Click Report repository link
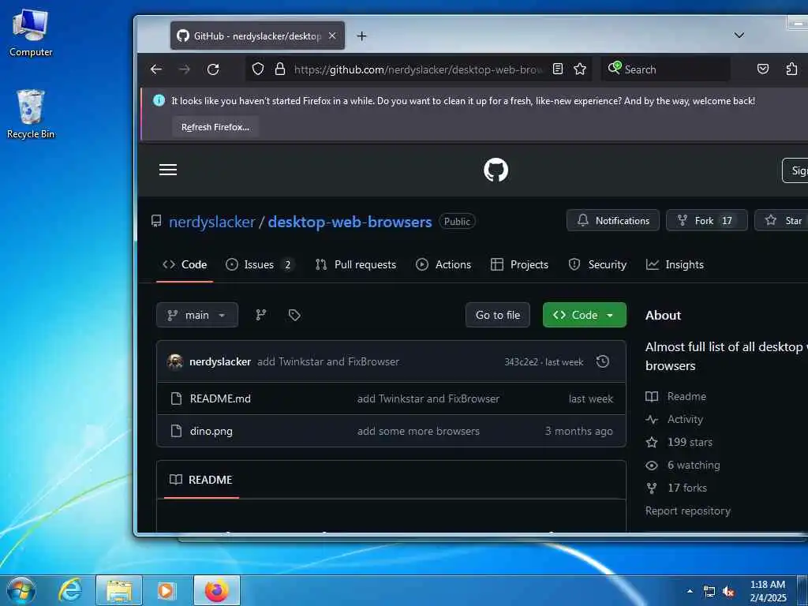The height and width of the screenshot is (606, 808). 687,511
